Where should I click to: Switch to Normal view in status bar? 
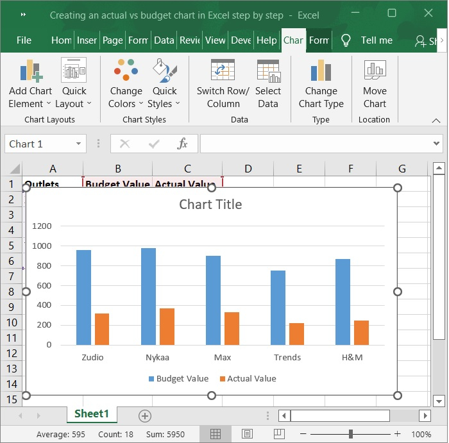(216, 434)
